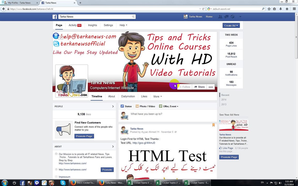Expand PEOPLE section chevron

coord(113,106)
